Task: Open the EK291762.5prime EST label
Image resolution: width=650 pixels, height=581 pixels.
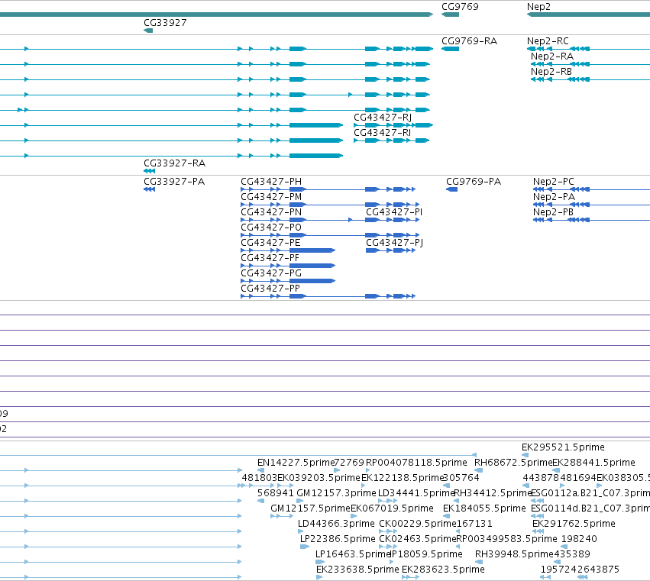Action: click(574, 524)
